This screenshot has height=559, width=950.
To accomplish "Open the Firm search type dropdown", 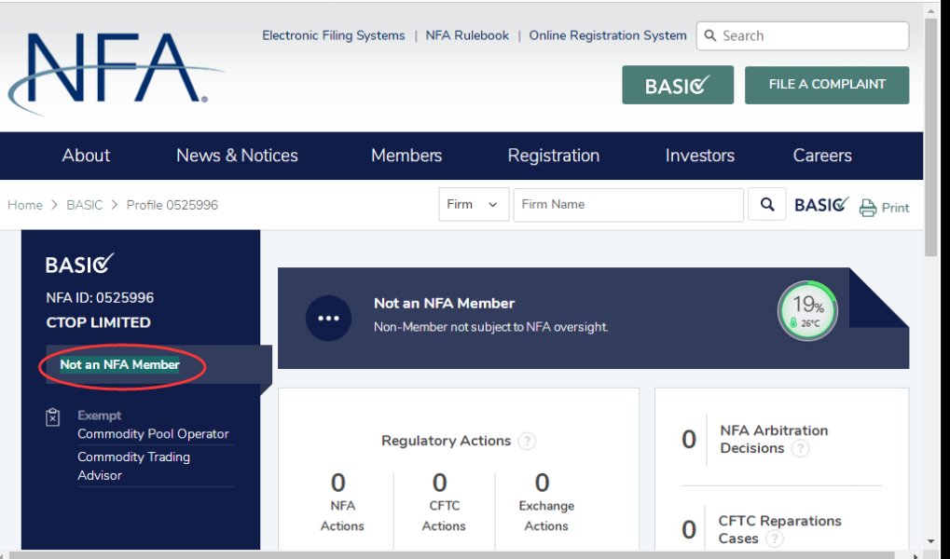I will click(x=474, y=205).
